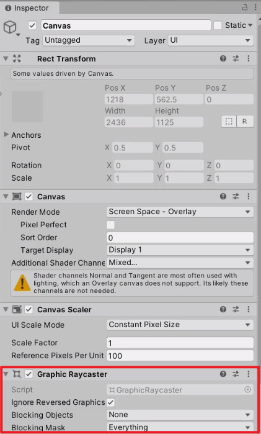This screenshot has height=434, width=261.
Task: Click the Rect Transform component icon
Action: 17,58
